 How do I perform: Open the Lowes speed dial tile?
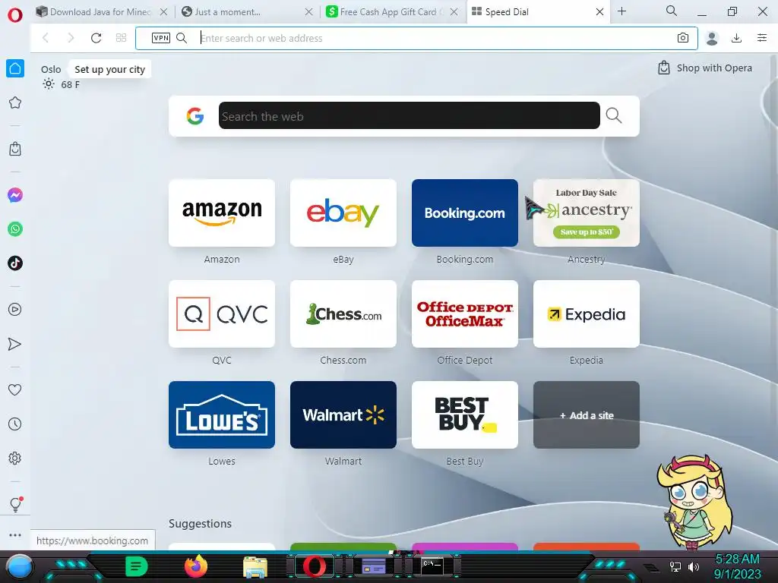coord(222,415)
